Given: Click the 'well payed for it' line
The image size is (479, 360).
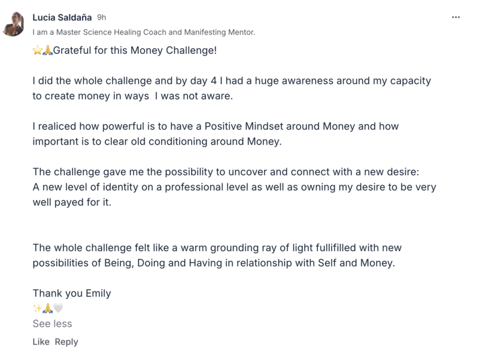Looking at the screenshot, I should coord(72,202).
